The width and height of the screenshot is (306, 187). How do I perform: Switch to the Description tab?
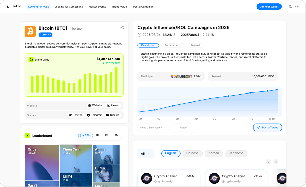click(148, 45)
